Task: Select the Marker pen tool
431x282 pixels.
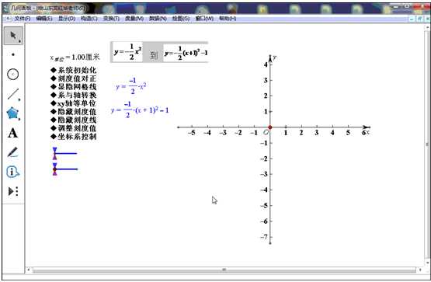Action: [12, 152]
